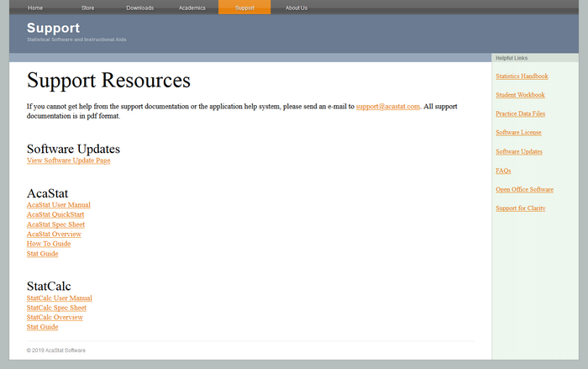View the AcaStat Spec Sheet
588x369 pixels.
(55, 224)
